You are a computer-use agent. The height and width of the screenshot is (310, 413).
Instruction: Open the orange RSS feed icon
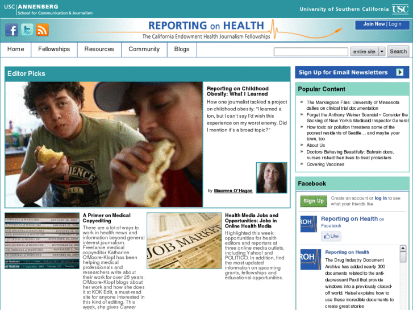pos(43,30)
